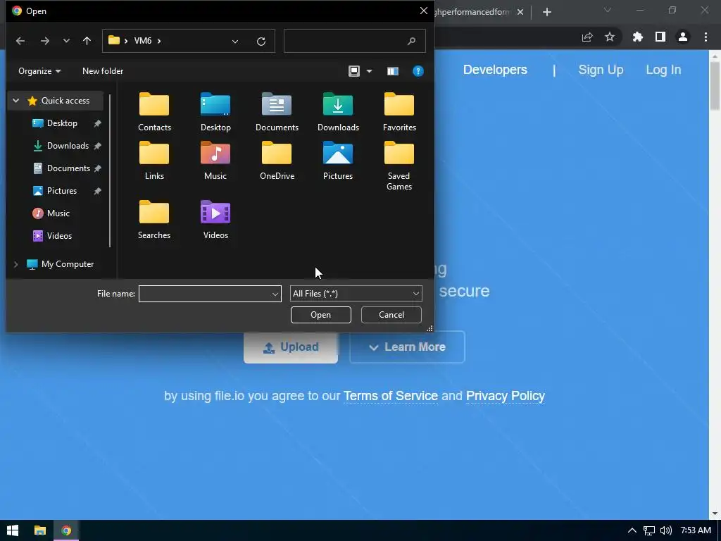Click the Upload button on page

(x=291, y=347)
